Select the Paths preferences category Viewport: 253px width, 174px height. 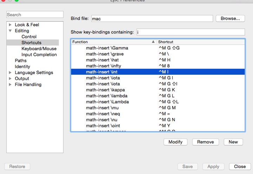(21, 61)
